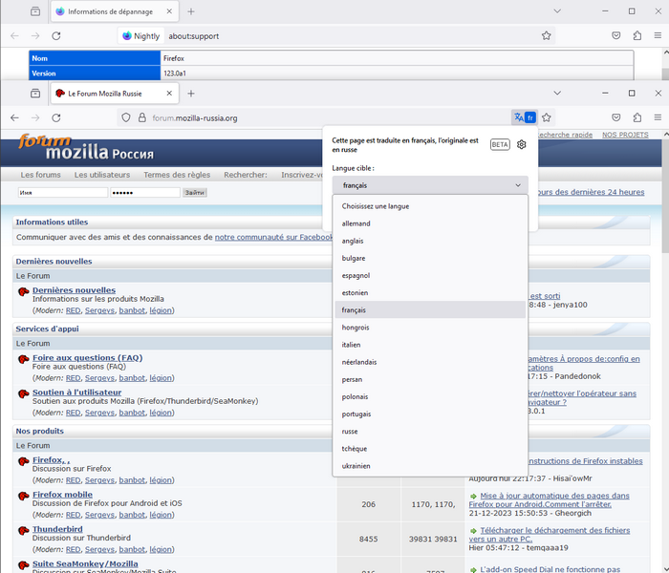This screenshot has height=573, width=669.
Task: Select hongrois in the language list
Action: click(430, 328)
